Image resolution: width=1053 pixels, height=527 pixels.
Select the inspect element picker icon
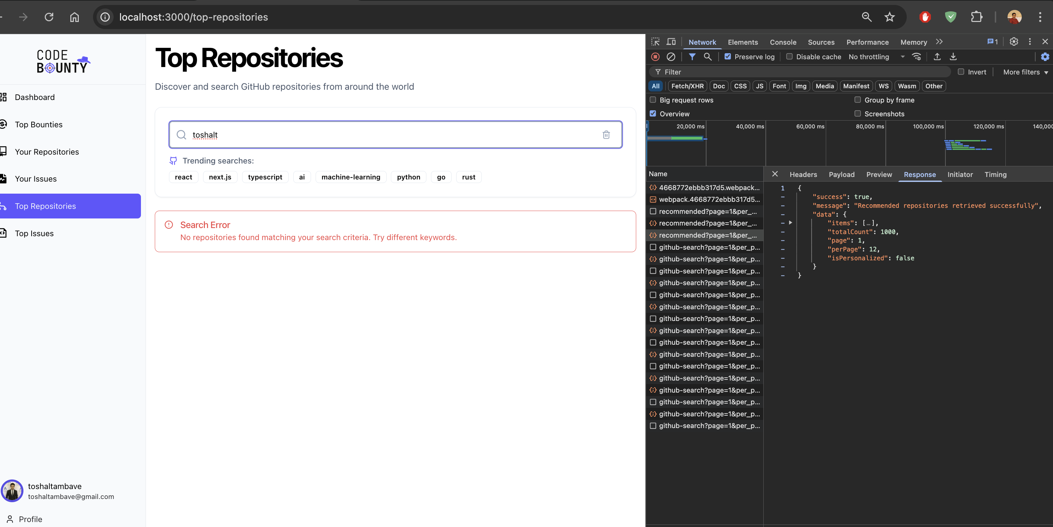point(655,41)
